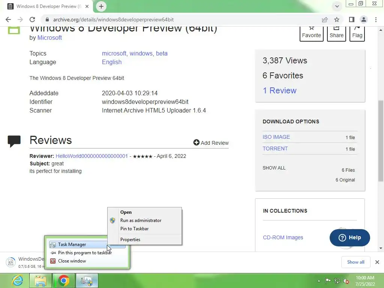Click the share page icon in address bar

pyautogui.click(x=325, y=19)
